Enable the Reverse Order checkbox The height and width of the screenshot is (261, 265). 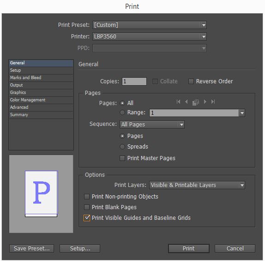click(x=191, y=81)
